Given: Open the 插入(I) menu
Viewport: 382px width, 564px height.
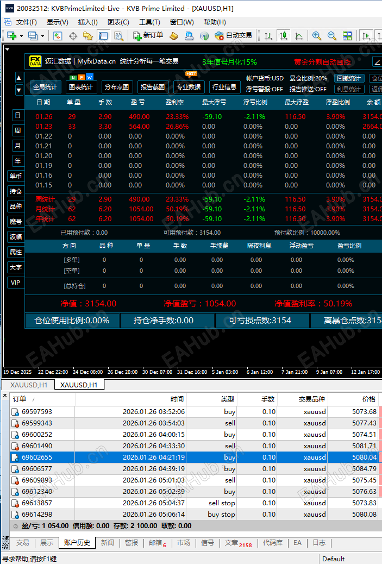Looking at the screenshot, I should click(x=88, y=22).
